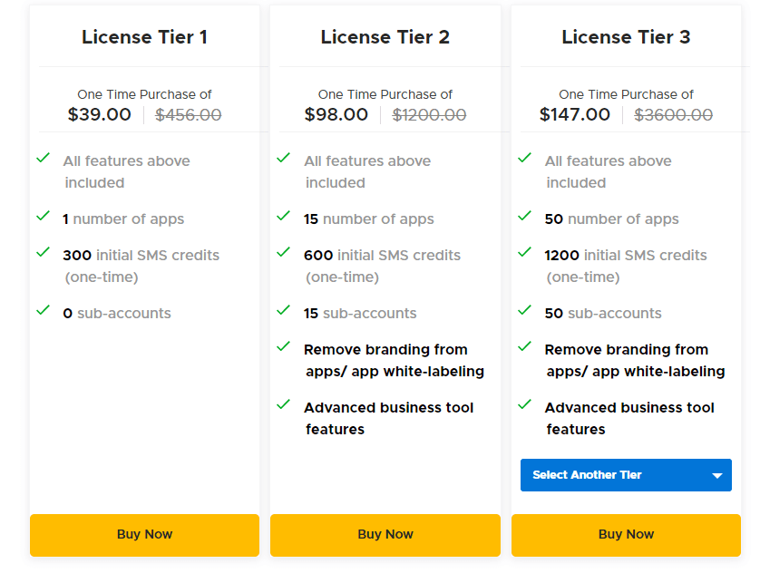Click the chevron arrow on Select Another Tier
760x583 pixels.
(x=718, y=474)
